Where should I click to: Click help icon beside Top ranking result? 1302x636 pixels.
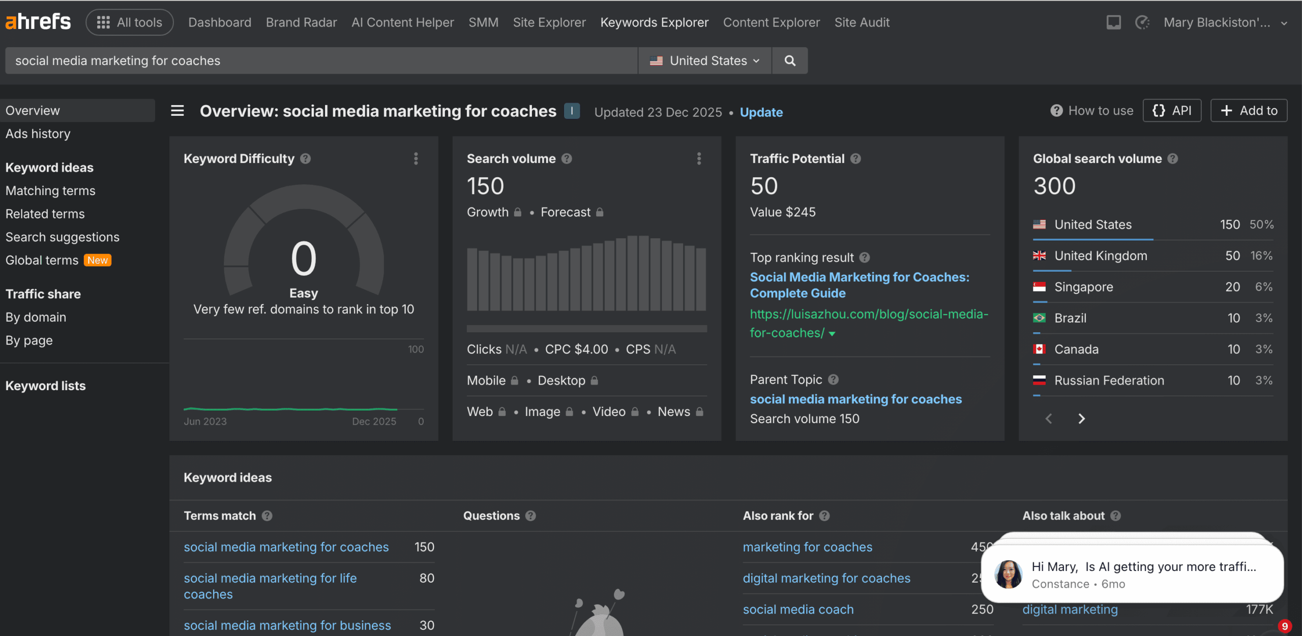point(865,258)
